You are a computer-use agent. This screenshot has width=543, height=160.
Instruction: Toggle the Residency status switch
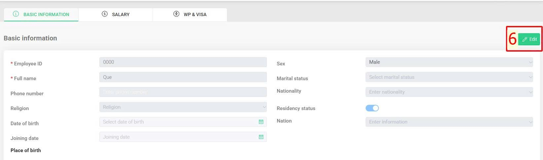click(372, 108)
